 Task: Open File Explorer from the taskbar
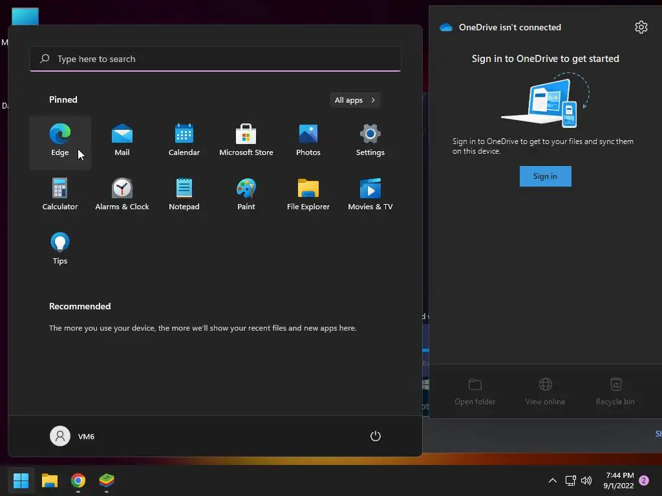tap(50, 480)
